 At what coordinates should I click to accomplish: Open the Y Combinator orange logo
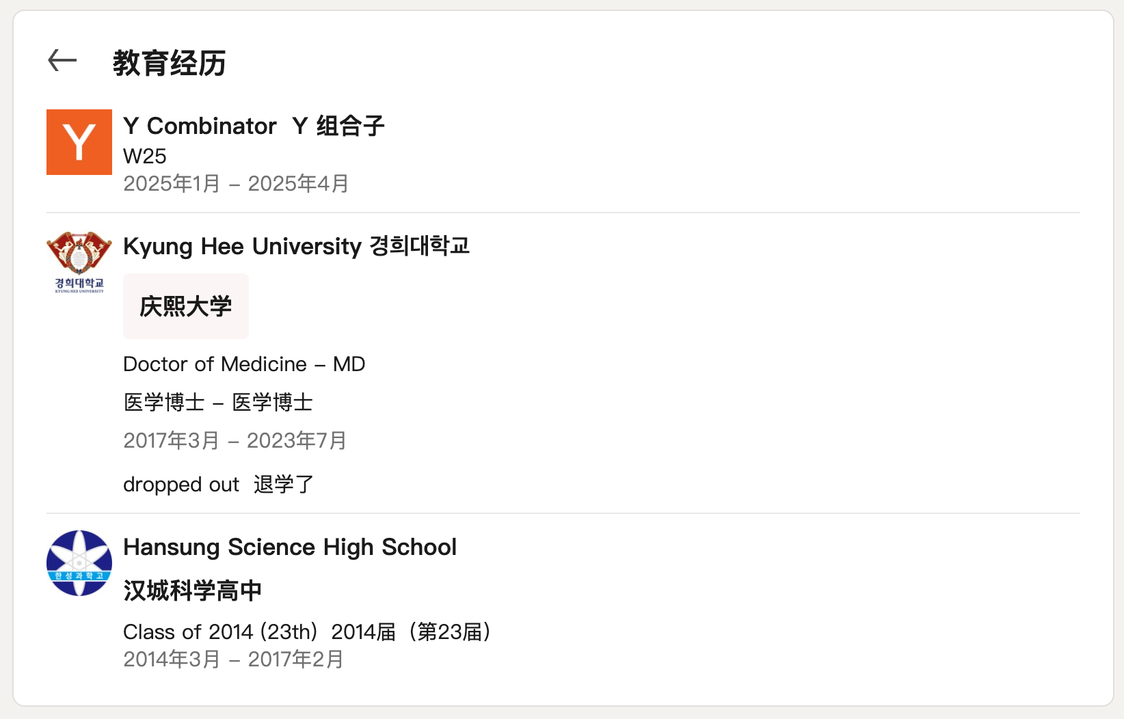tap(79, 142)
